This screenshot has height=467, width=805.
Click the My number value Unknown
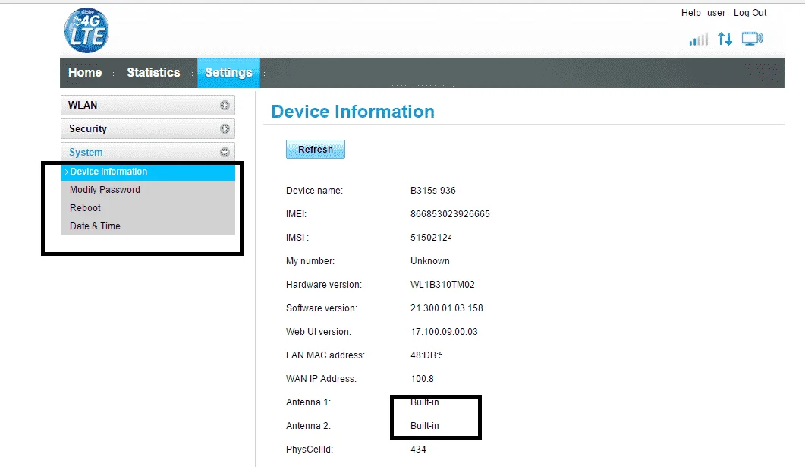coord(429,261)
